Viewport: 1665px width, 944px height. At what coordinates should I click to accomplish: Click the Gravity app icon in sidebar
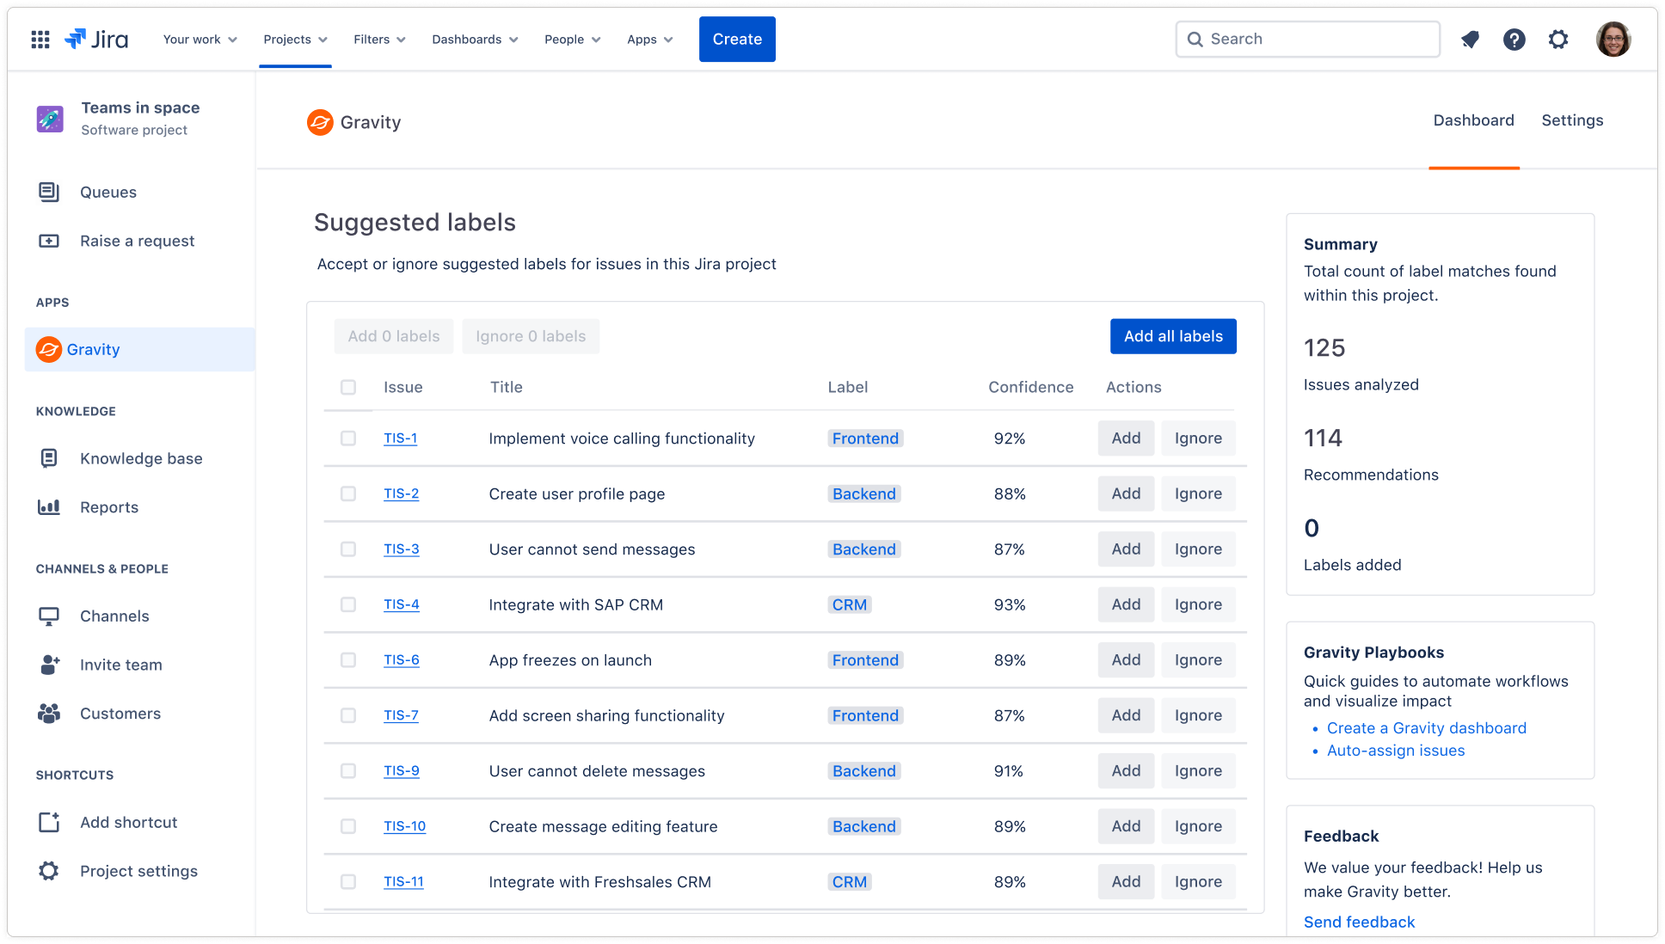[x=49, y=349]
